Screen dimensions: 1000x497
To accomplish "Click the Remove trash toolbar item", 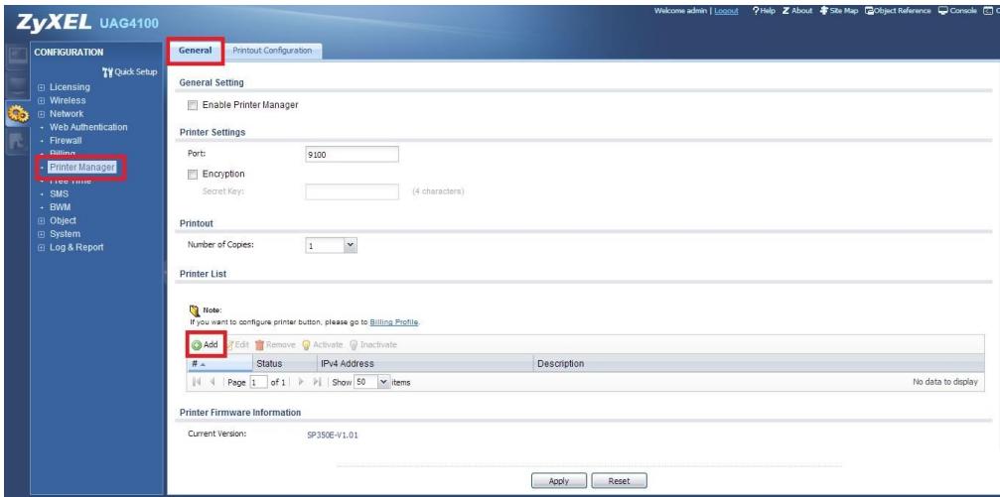I will [275, 344].
